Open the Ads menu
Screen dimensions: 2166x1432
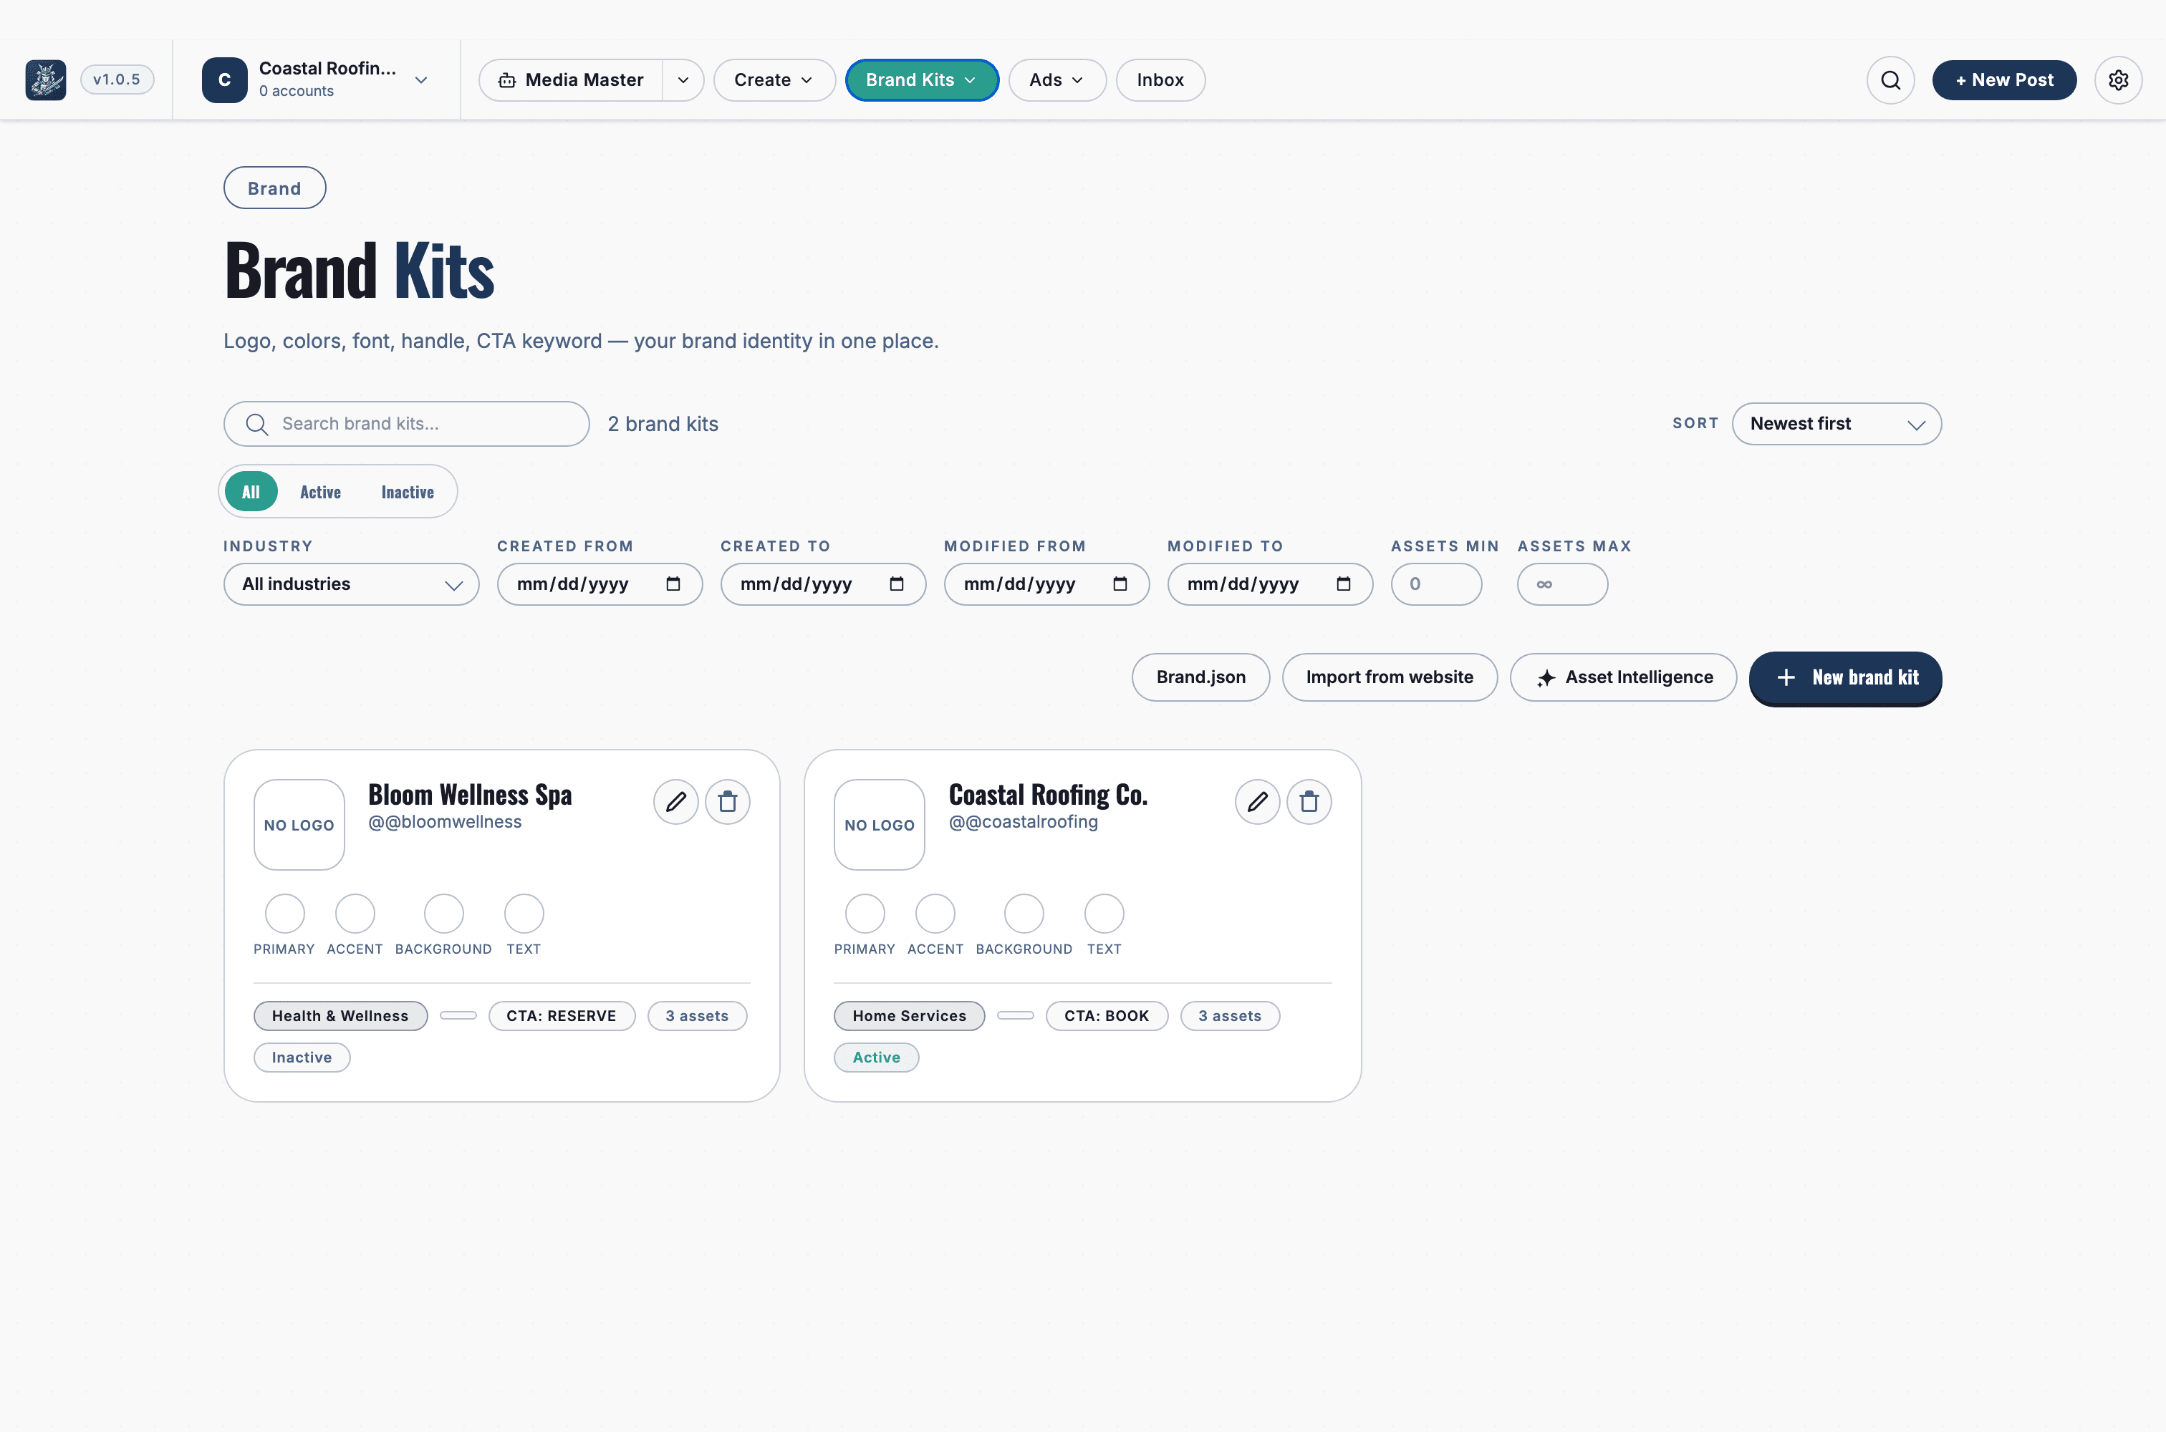(x=1057, y=80)
